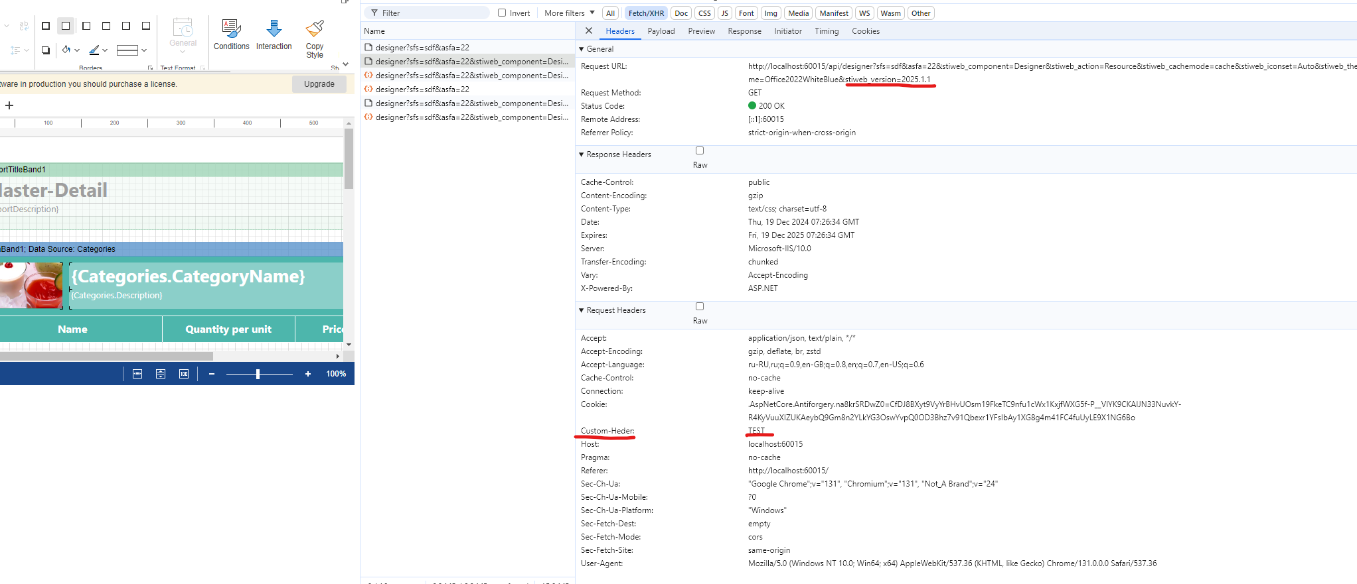The width and height of the screenshot is (1357, 584).
Task: Apply the border shadow icon
Action: (x=46, y=50)
